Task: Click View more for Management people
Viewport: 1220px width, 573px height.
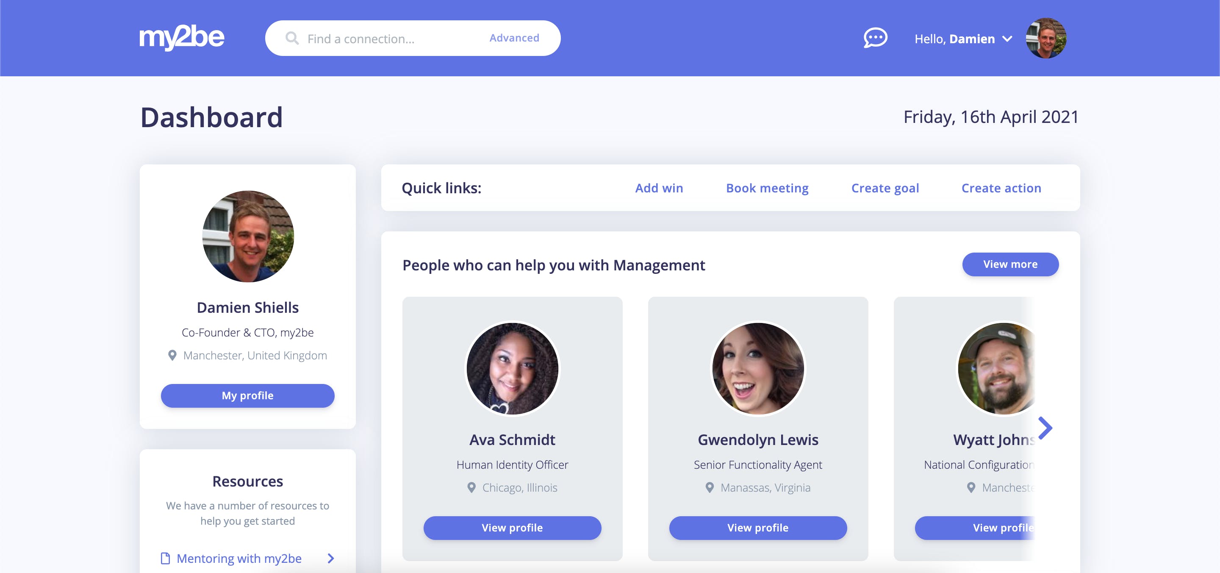Action: 1010,264
